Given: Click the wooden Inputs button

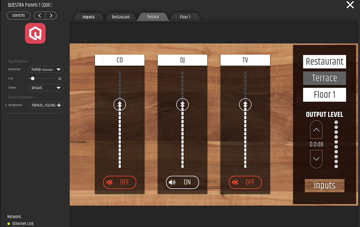Looking at the screenshot, I should pos(324,186).
